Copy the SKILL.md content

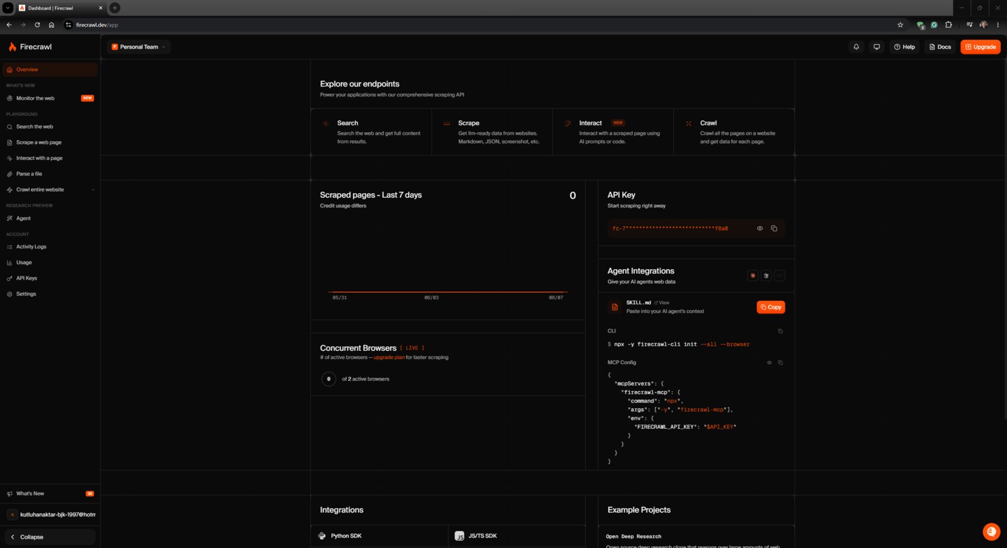tap(771, 307)
